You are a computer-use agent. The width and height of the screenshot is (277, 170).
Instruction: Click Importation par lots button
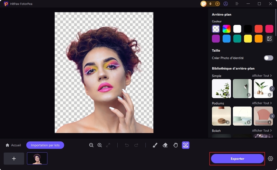[x=45, y=145]
